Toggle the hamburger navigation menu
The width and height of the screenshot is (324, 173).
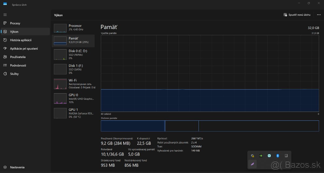[x=5, y=15]
